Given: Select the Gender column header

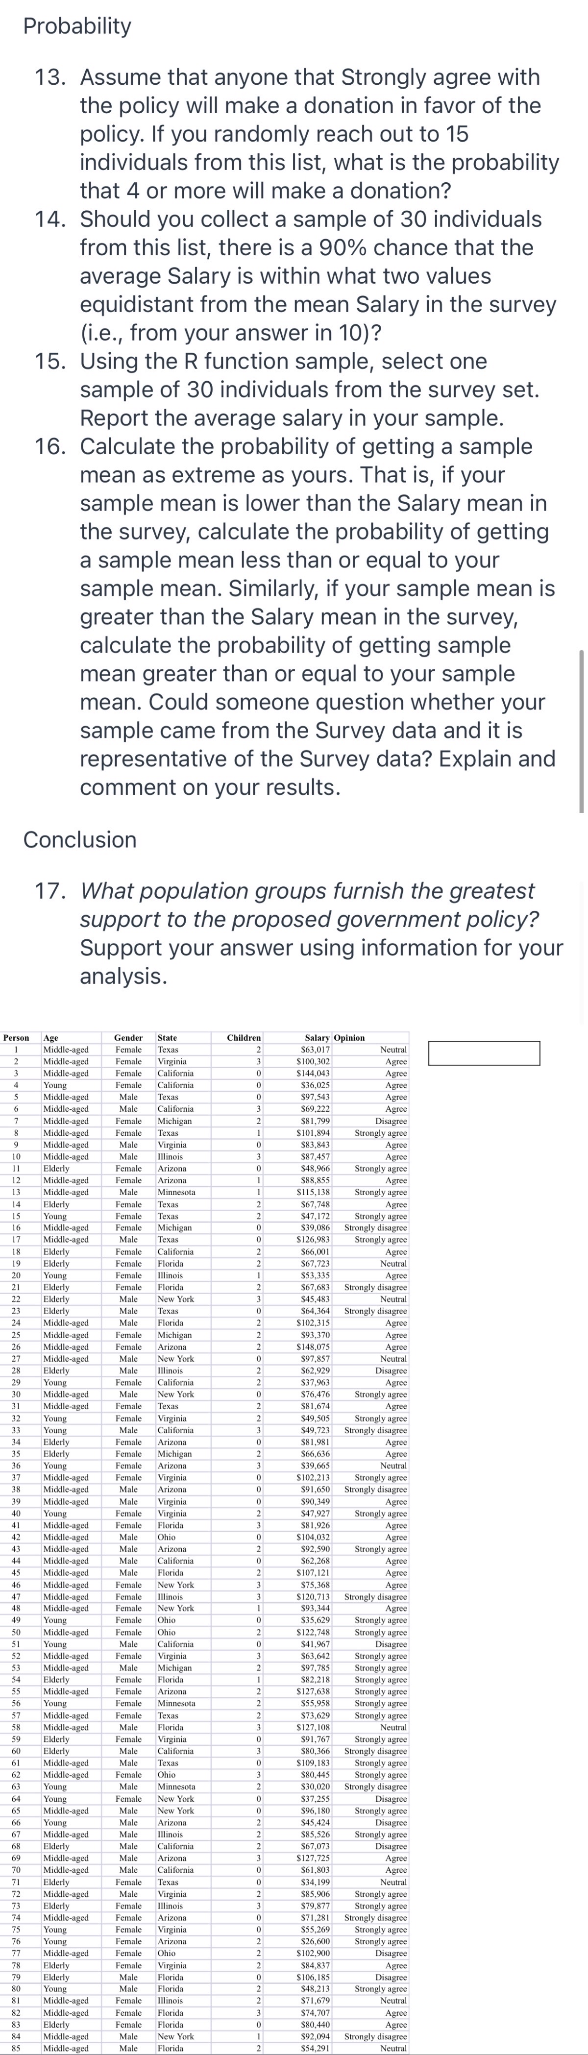Looking at the screenshot, I should (x=128, y=1038).
